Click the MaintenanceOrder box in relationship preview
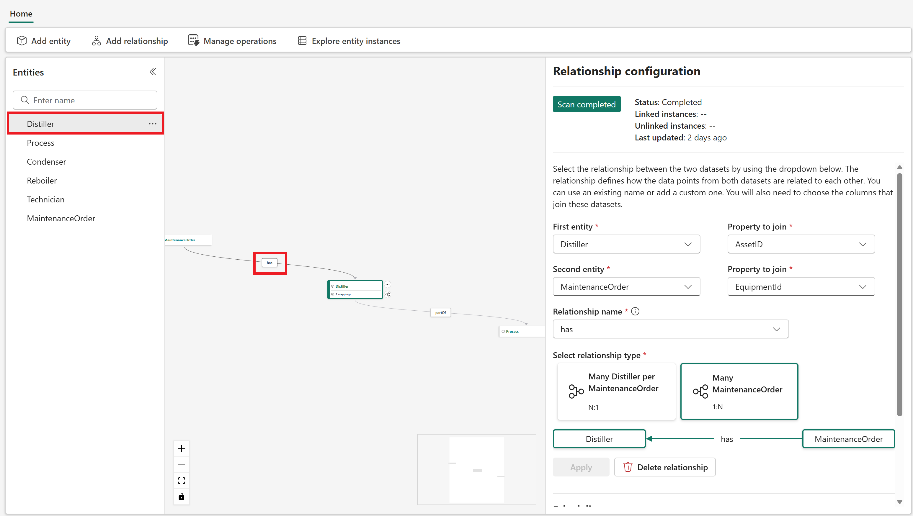This screenshot has height=516, width=913. pos(848,439)
